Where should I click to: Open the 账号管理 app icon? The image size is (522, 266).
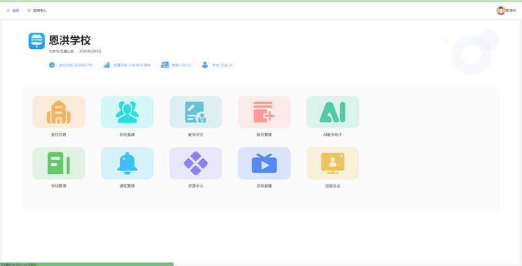point(264,112)
